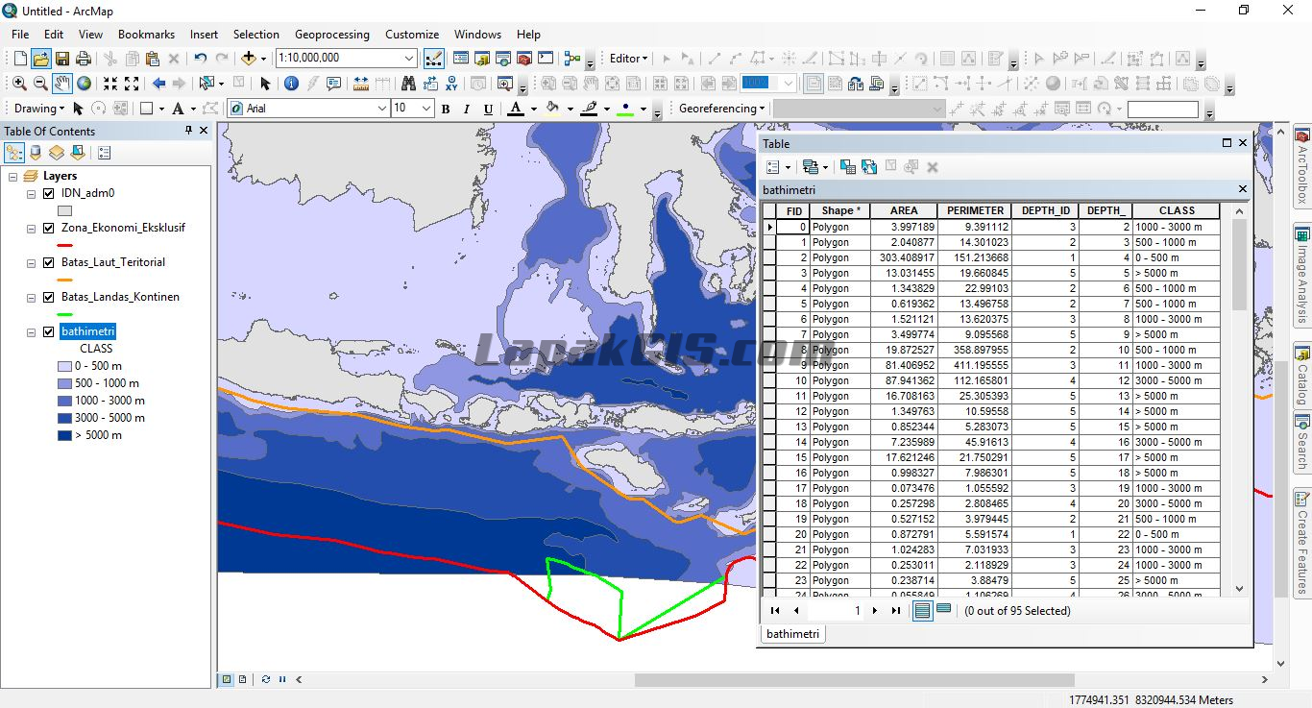Open the Find tool binoculars icon
The width and height of the screenshot is (1312, 708).
pyautogui.click(x=409, y=84)
